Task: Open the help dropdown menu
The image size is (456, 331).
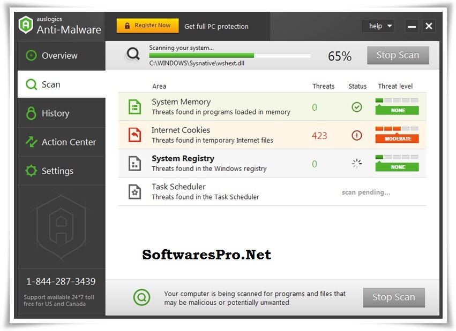Action: click(x=378, y=26)
